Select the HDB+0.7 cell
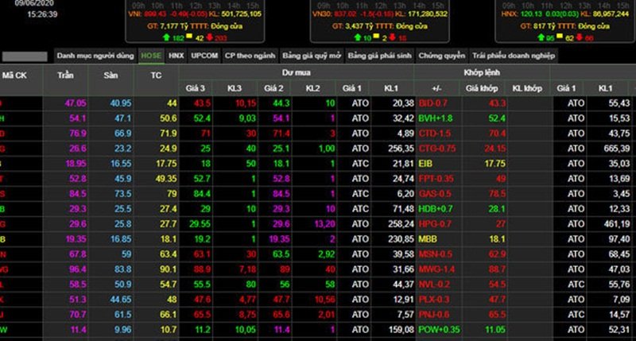 (437, 209)
